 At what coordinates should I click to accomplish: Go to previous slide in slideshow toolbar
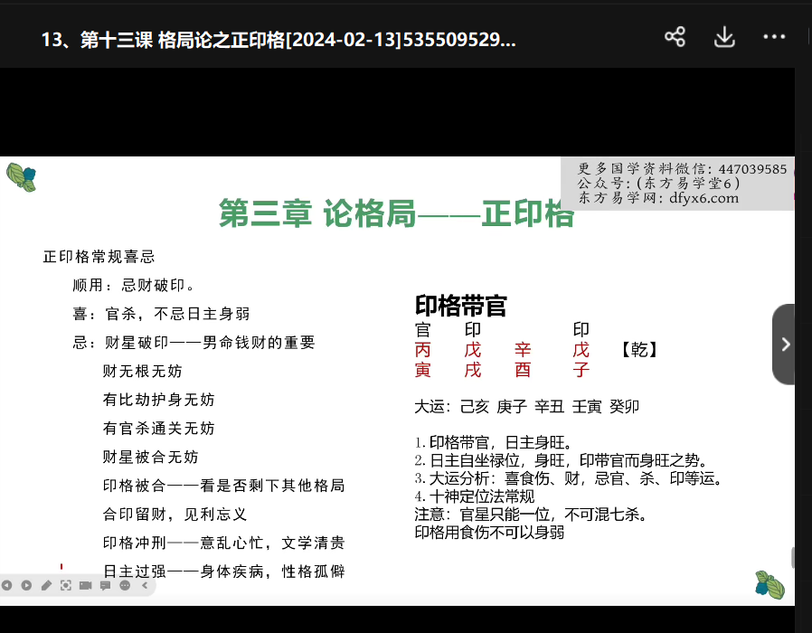[6, 585]
